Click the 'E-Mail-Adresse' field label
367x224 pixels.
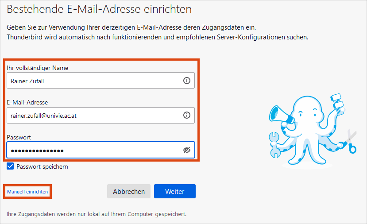click(27, 102)
